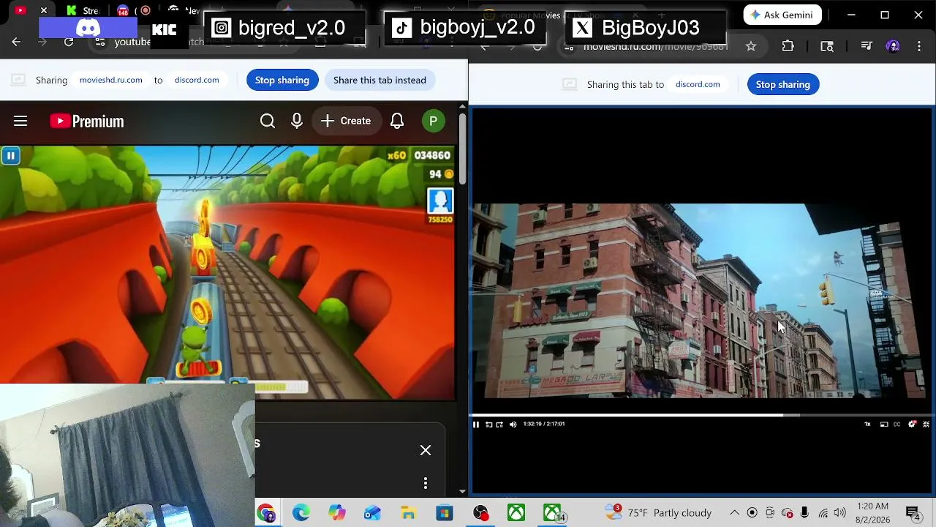The width and height of the screenshot is (936, 527).
Task: Pause the movie playback
Action: click(476, 425)
